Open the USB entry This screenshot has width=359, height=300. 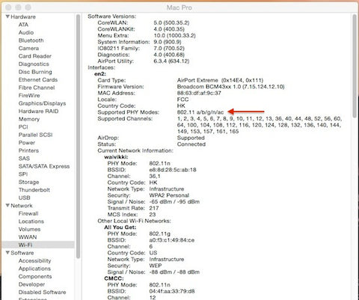[x=24, y=198]
